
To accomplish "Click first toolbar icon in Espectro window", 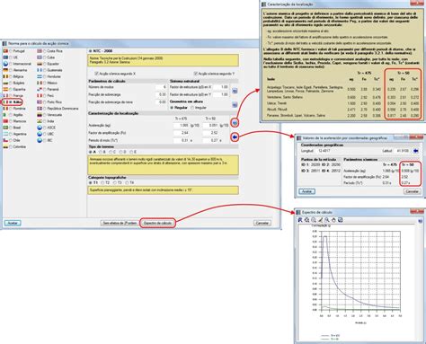I will click(x=300, y=220).
